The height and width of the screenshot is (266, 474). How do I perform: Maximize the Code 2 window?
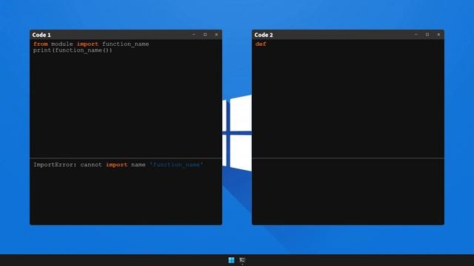pyautogui.click(x=427, y=35)
